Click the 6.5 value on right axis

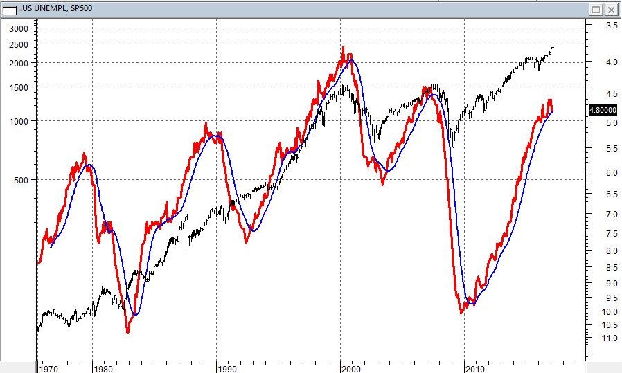[612, 194]
